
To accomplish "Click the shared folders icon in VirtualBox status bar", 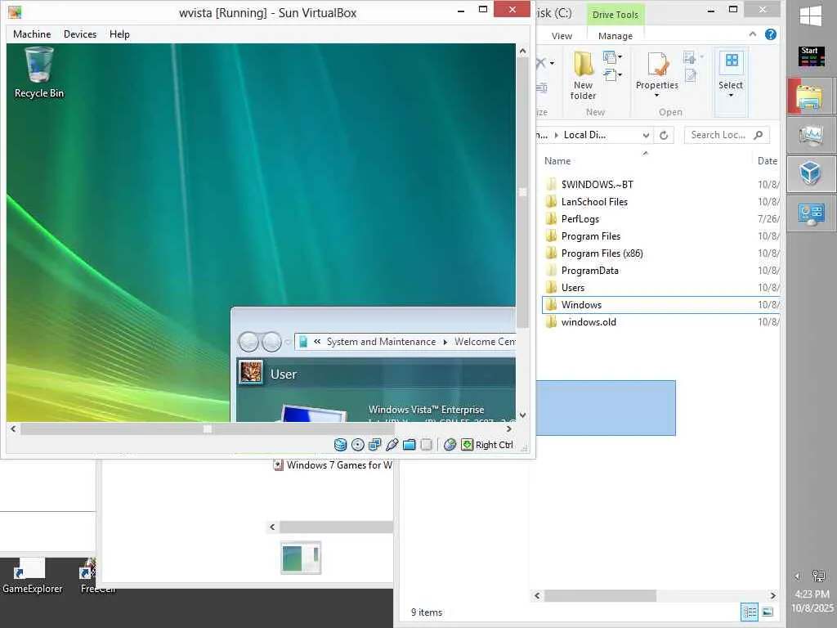I will coord(409,444).
